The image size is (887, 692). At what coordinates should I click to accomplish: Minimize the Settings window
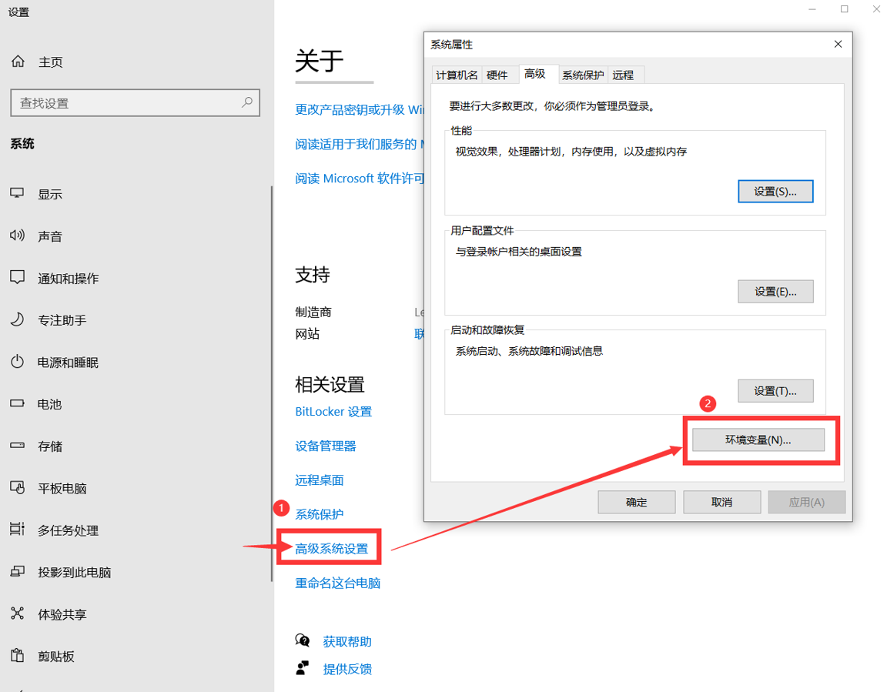812,9
